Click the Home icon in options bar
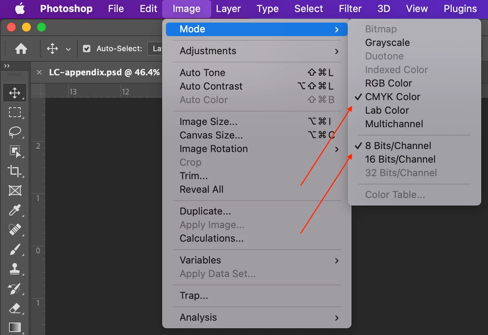The width and height of the screenshot is (488, 335). pos(21,49)
